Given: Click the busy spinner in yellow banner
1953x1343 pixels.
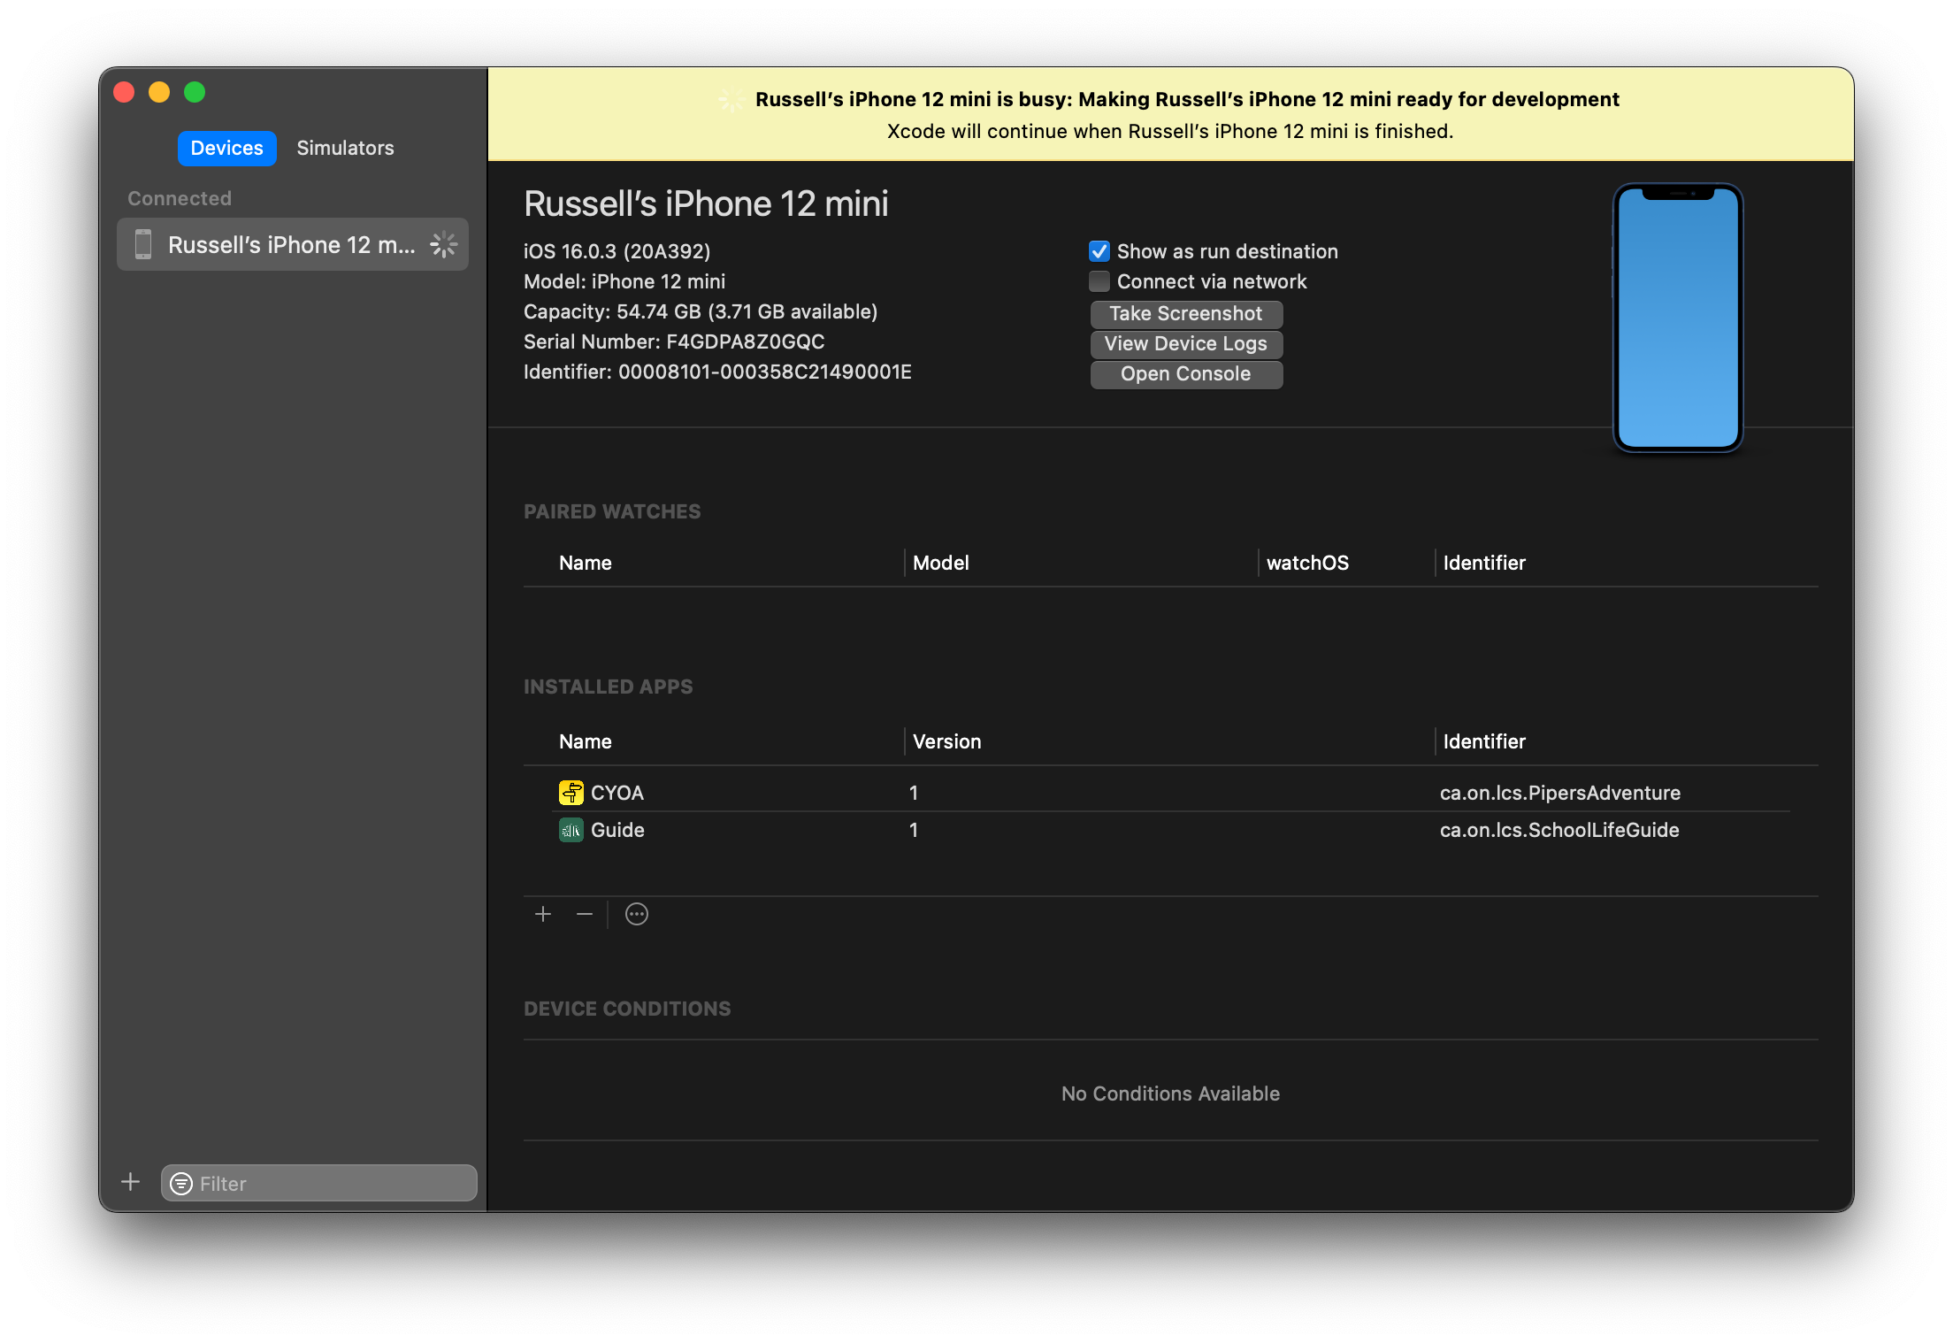Looking at the screenshot, I should (731, 100).
